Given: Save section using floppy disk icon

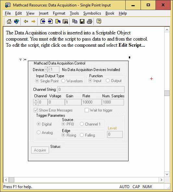Looking at the screenshot, I should coord(82,21).
